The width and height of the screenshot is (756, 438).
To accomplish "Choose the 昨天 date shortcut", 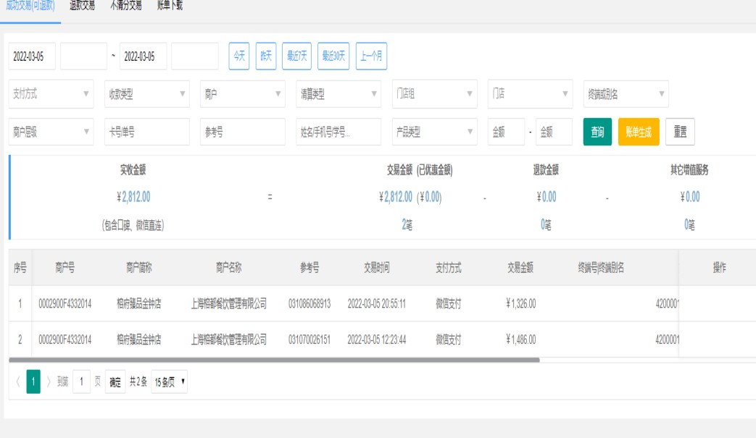I will (x=266, y=56).
